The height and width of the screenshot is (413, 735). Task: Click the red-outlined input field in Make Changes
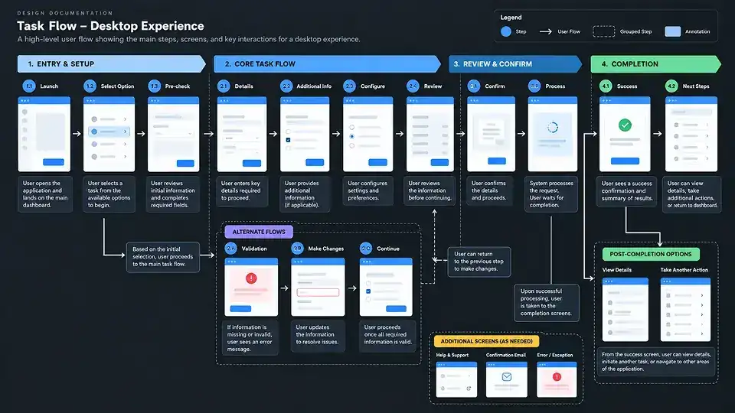click(318, 292)
